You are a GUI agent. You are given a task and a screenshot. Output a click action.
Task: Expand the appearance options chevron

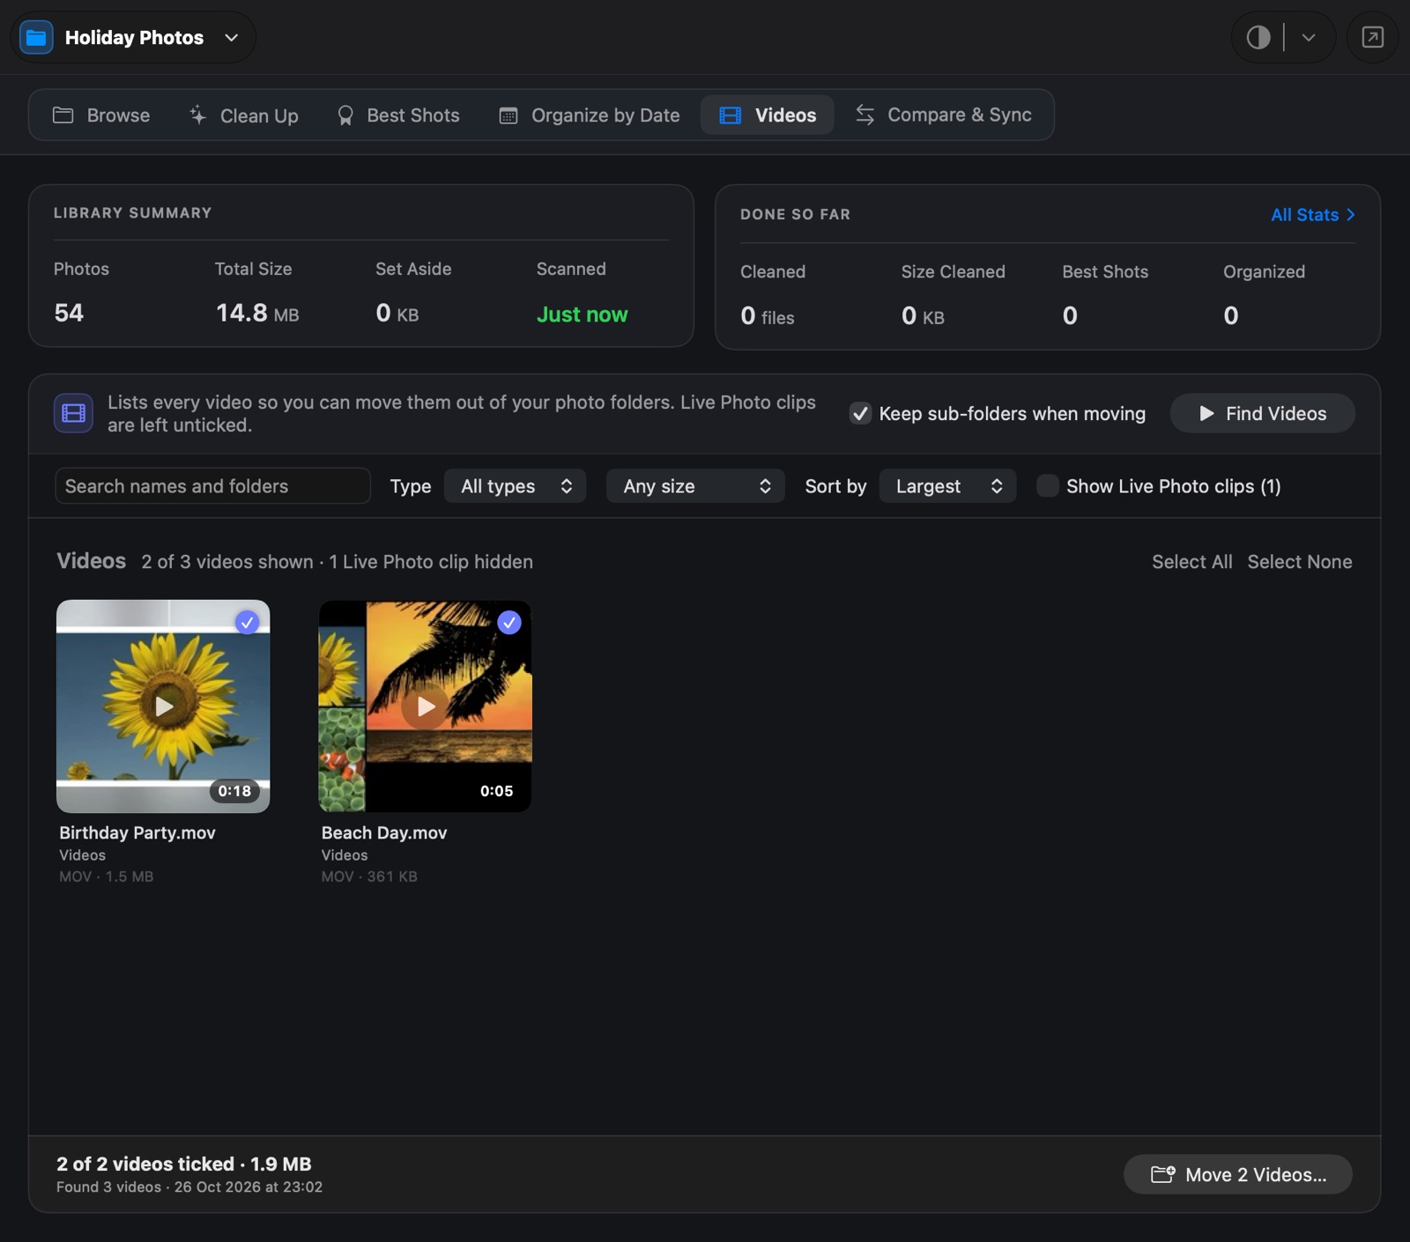tap(1309, 37)
